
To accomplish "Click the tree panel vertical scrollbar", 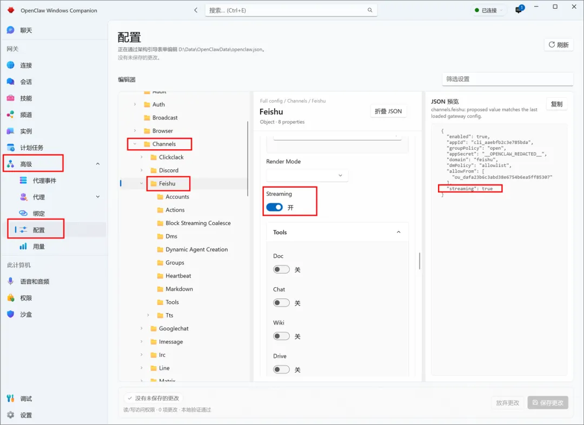I will point(248,158).
